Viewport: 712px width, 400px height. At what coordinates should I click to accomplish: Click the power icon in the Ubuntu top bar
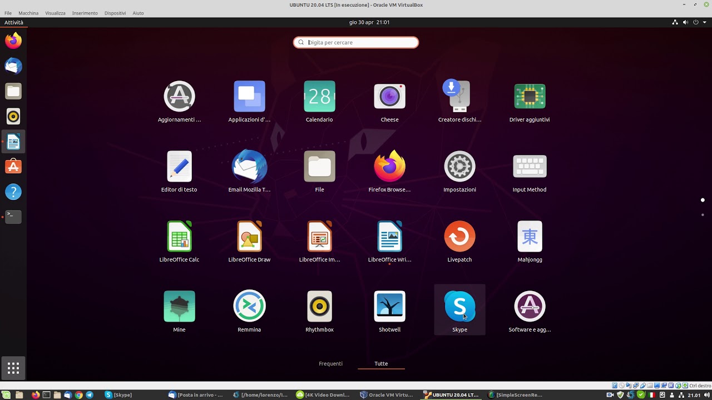click(x=696, y=22)
